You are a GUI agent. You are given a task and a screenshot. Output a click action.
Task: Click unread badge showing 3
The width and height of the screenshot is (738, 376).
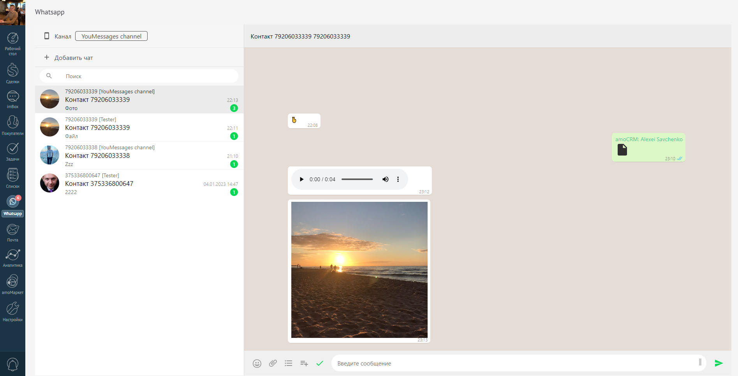[x=234, y=108]
